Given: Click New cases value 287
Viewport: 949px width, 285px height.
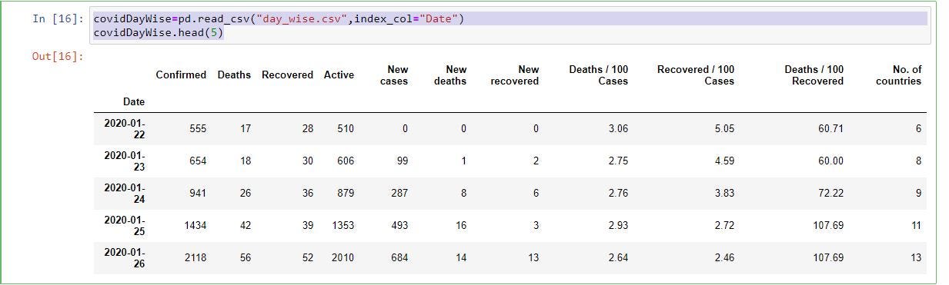Looking at the screenshot, I should click(399, 194).
